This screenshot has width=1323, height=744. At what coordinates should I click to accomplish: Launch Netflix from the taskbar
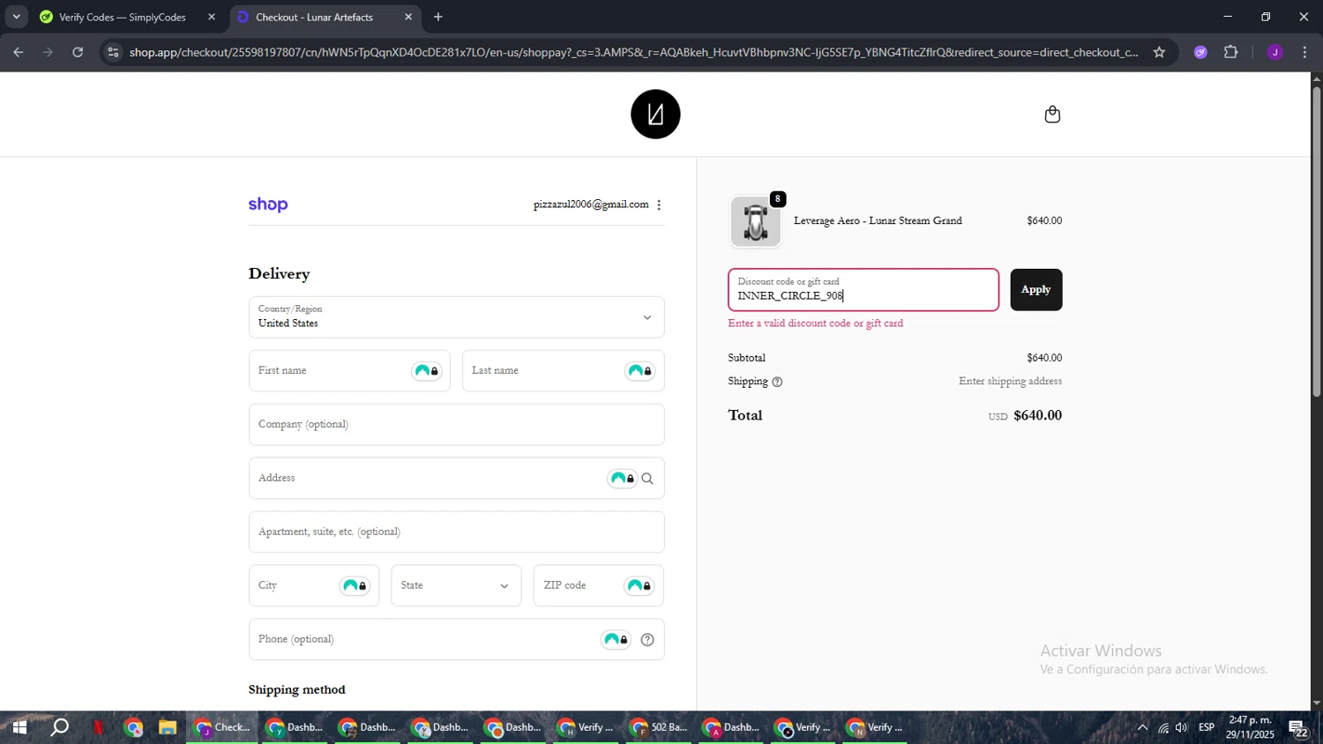coord(98,728)
